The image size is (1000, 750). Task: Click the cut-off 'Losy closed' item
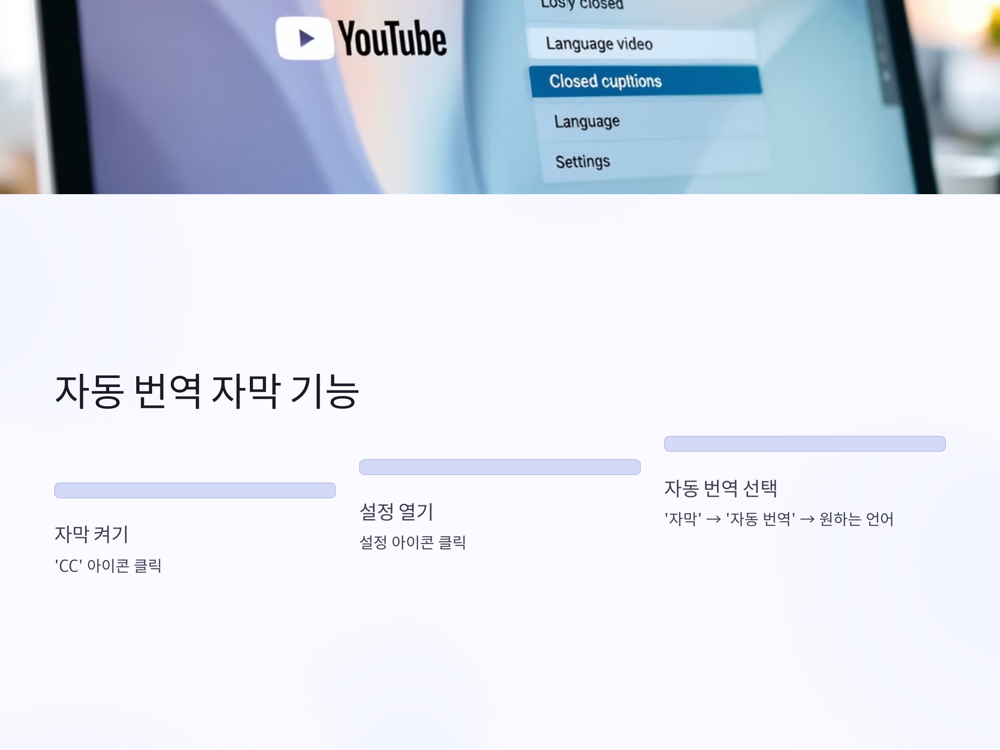coord(582,5)
